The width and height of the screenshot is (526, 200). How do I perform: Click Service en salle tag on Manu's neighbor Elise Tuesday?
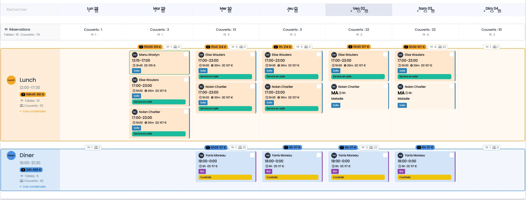(x=159, y=102)
